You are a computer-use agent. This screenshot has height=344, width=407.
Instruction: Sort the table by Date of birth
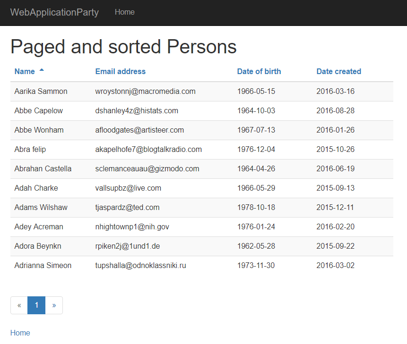click(259, 71)
